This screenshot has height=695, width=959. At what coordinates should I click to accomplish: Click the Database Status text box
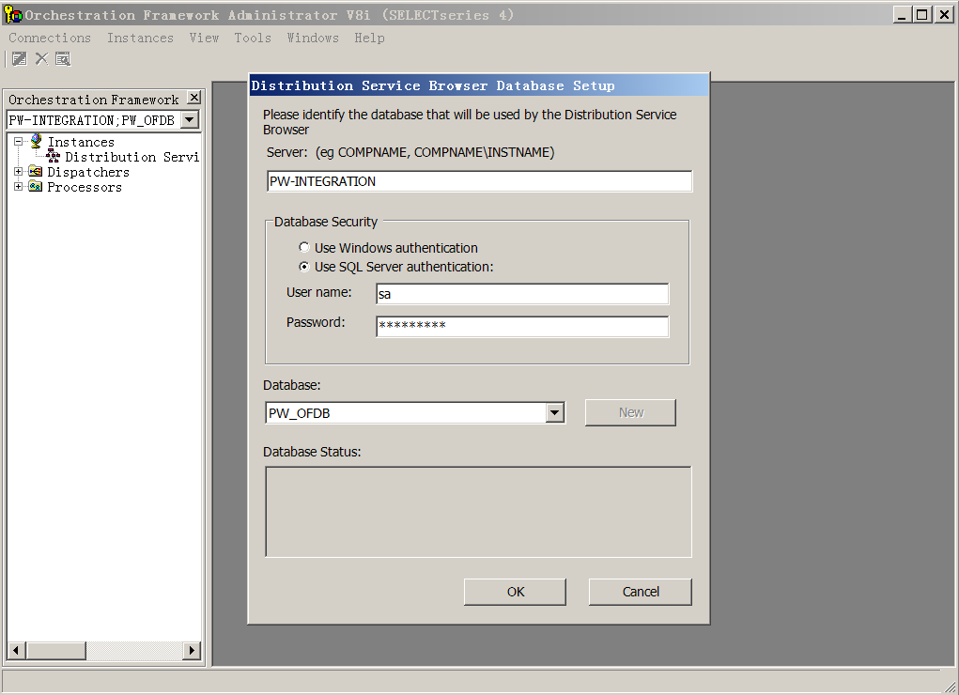click(478, 512)
